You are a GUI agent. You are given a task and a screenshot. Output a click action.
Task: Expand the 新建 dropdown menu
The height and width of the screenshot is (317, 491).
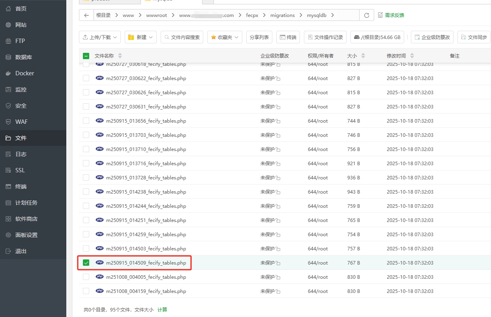[x=141, y=37]
